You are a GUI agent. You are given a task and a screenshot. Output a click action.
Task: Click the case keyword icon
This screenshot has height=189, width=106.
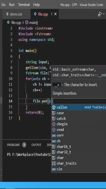(54, 113)
